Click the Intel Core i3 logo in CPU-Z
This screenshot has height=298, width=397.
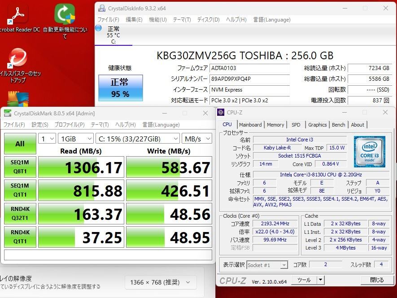tap(369, 152)
